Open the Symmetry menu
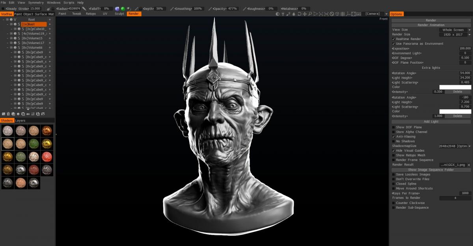Screen dimensions: 473x246 (36, 3)
